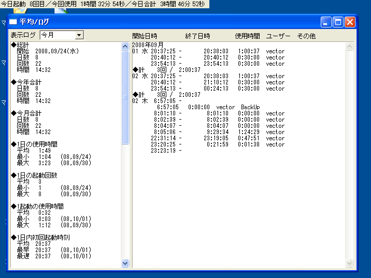The image size is (371, 278).
Task: Click the ユーザー column header
Action: pyautogui.click(x=278, y=36)
